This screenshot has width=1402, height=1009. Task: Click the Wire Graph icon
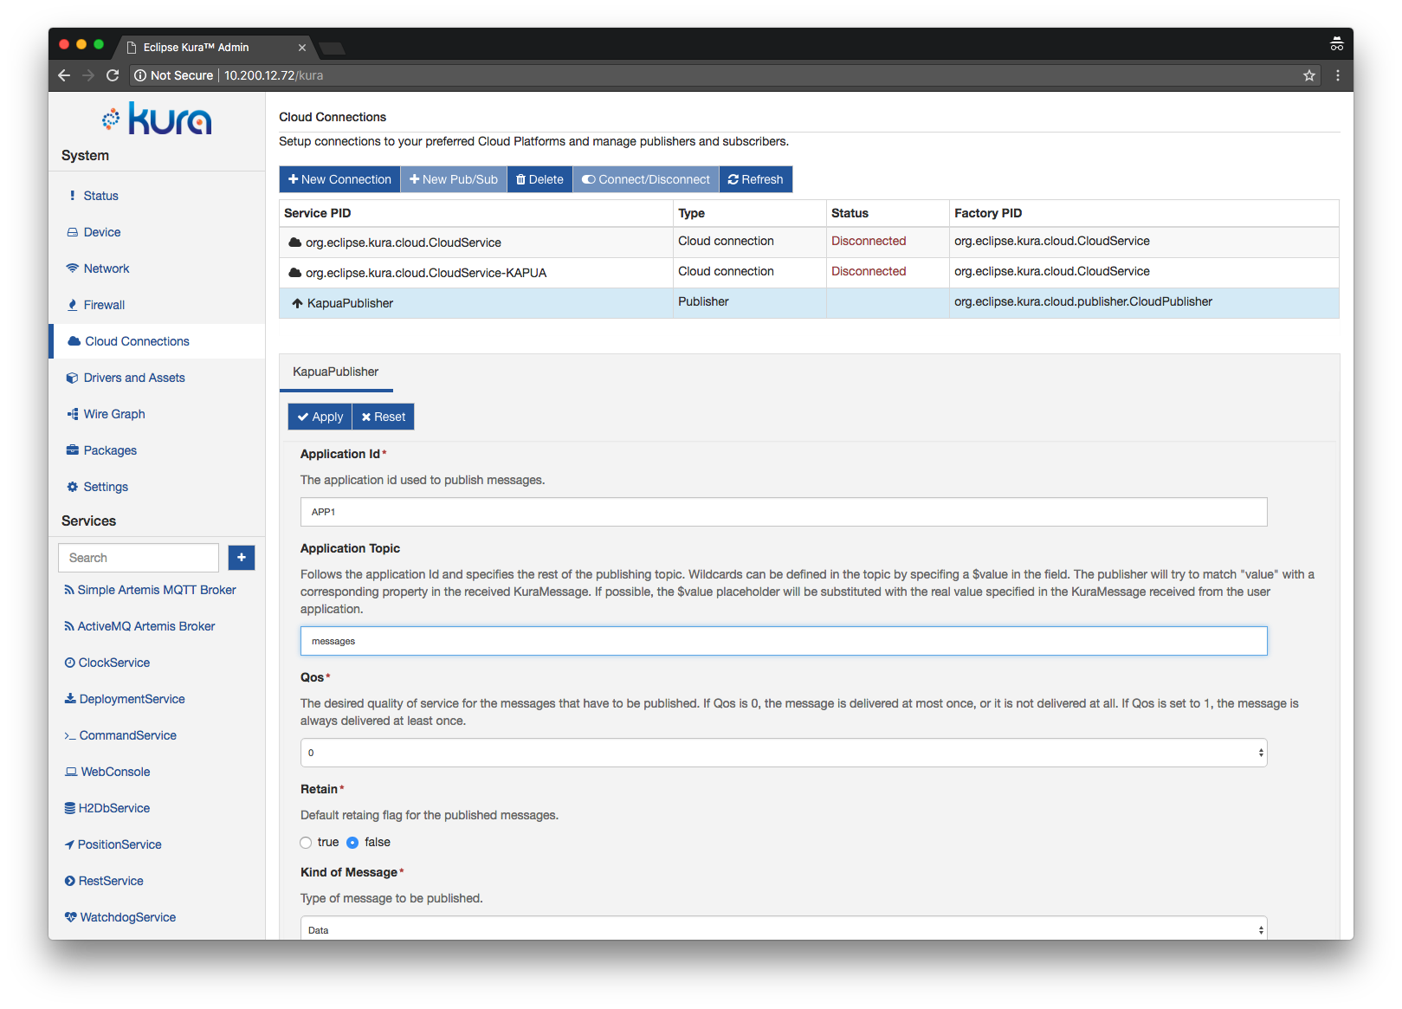[73, 414]
